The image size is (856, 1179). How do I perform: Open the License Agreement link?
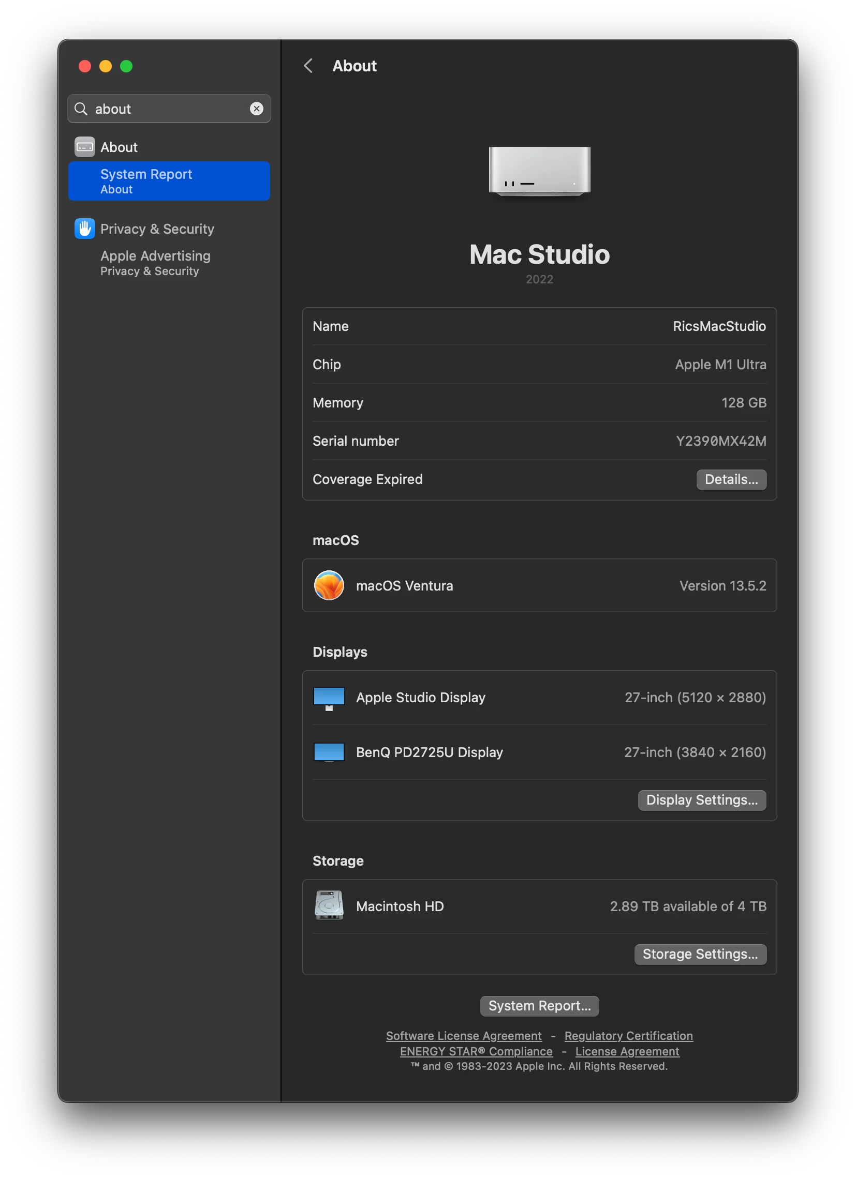tap(627, 1052)
